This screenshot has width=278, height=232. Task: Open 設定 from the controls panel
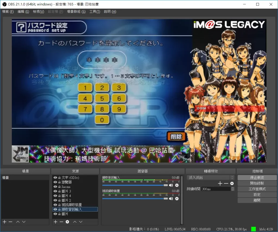pyautogui.click(x=257, y=195)
